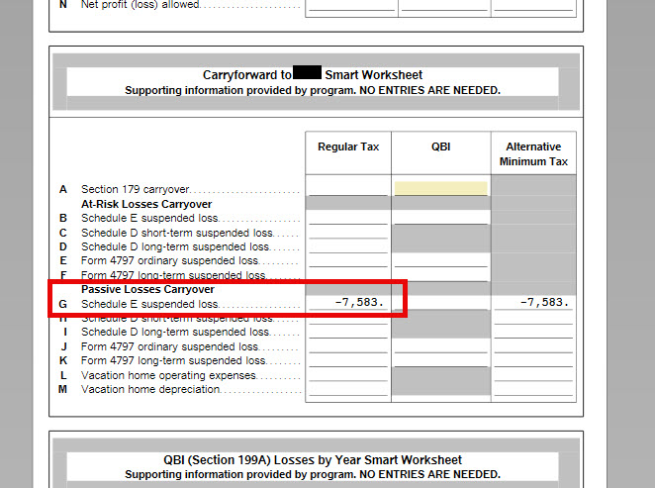
Task: Click QBI field for Net profit (loss) allowed
Action: [x=444, y=5]
